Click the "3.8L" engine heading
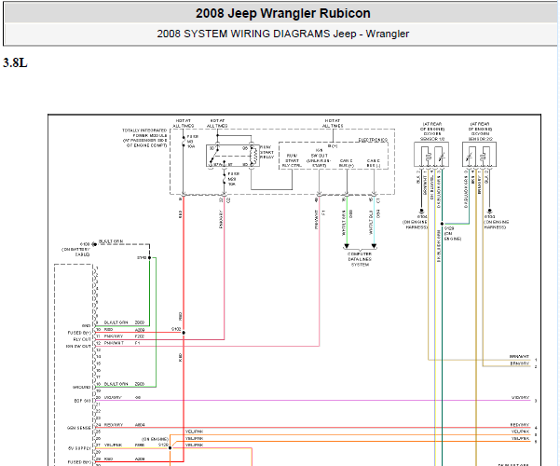The height and width of the screenshot is (466, 560). pyautogui.click(x=15, y=62)
